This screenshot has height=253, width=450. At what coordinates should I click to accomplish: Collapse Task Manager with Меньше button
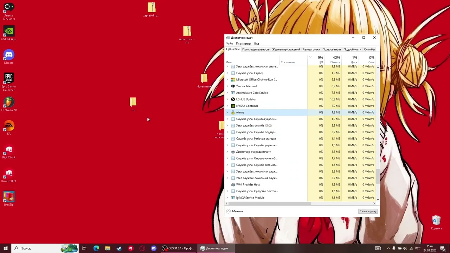pyautogui.click(x=235, y=211)
